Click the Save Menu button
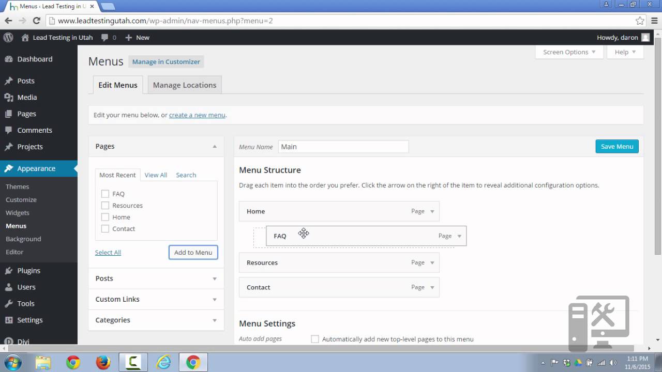 pos(617,146)
